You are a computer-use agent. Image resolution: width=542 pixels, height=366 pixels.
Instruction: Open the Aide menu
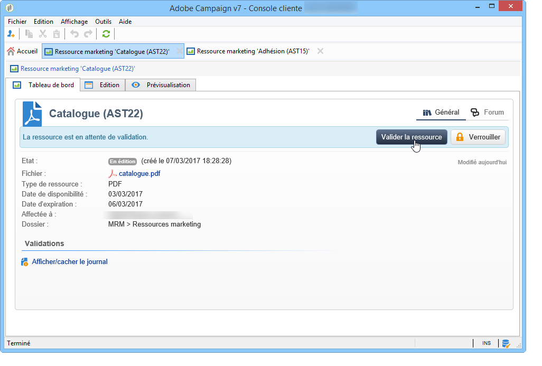pyautogui.click(x=125, y=22)
